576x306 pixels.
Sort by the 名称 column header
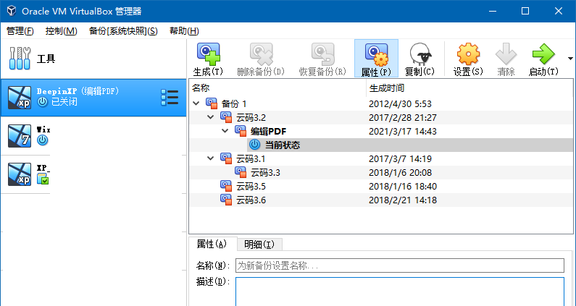click(277, 88)
